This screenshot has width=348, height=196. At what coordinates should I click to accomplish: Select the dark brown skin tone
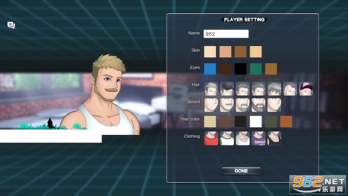[241, 52]
